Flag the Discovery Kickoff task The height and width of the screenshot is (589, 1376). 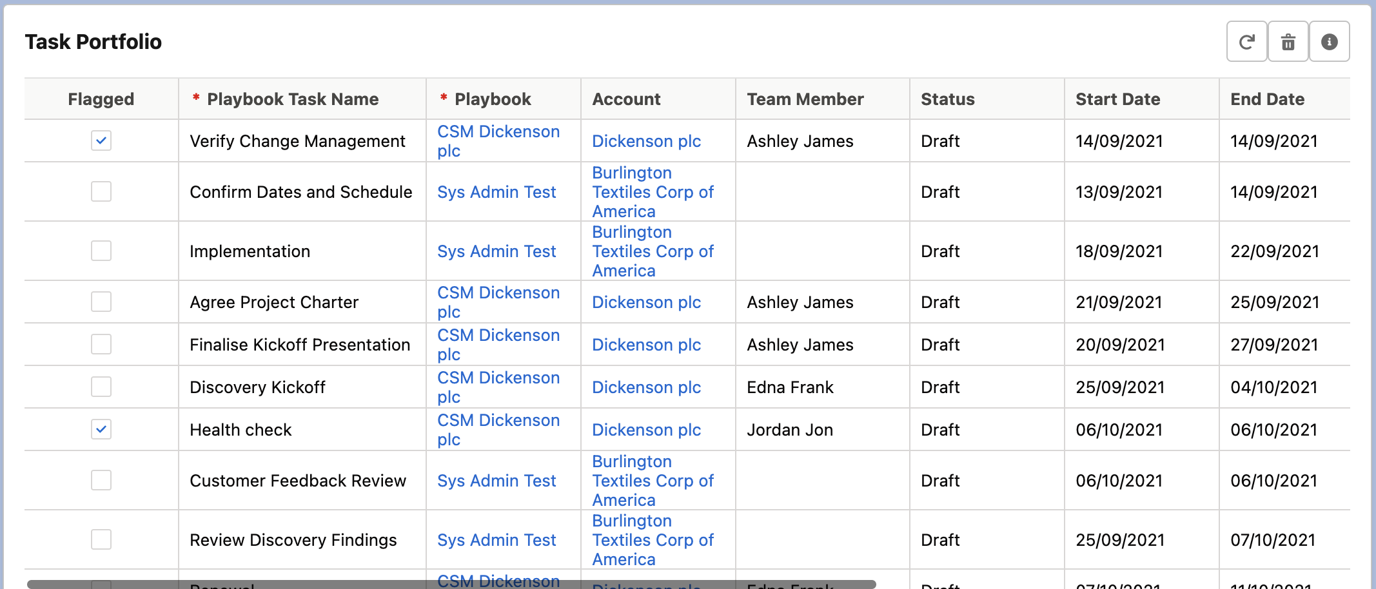[101, 387]
